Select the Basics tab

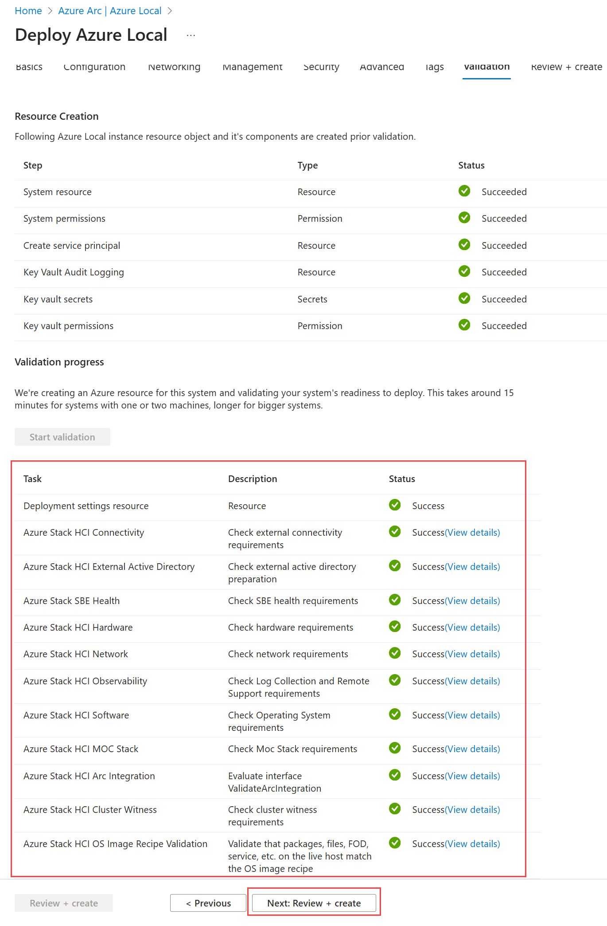click(x=29, y=67)
